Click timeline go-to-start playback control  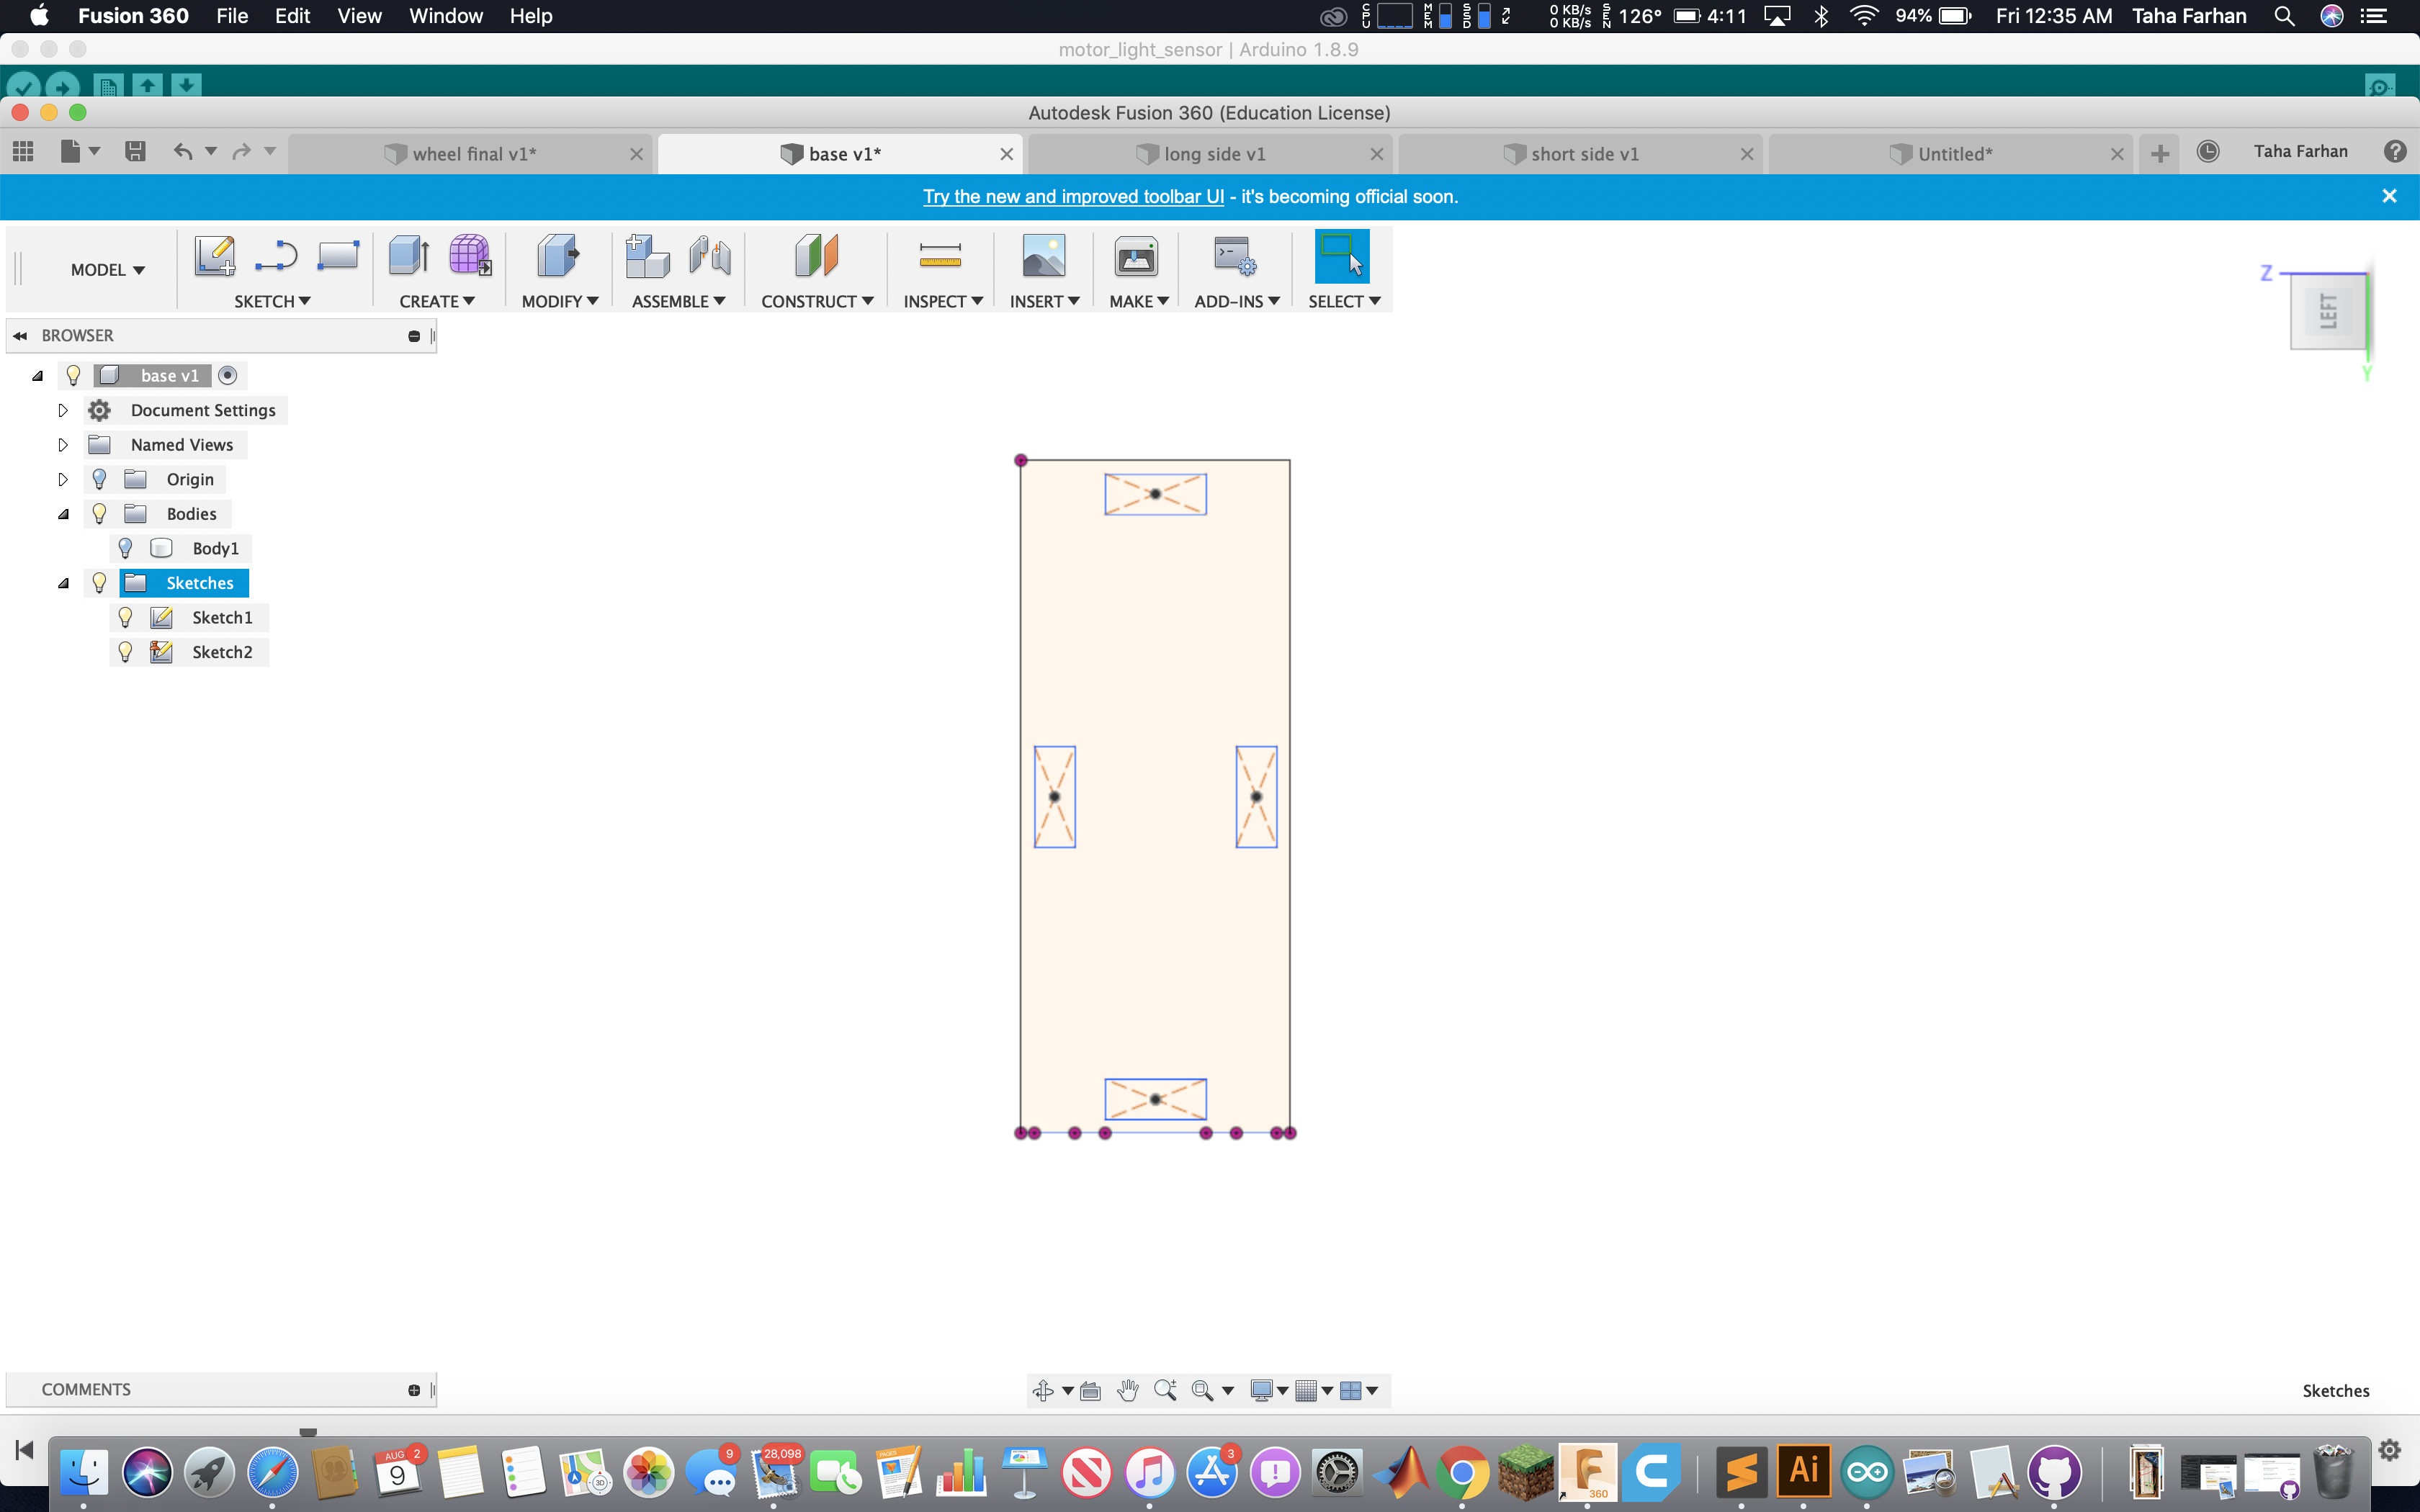point(24,1450)
